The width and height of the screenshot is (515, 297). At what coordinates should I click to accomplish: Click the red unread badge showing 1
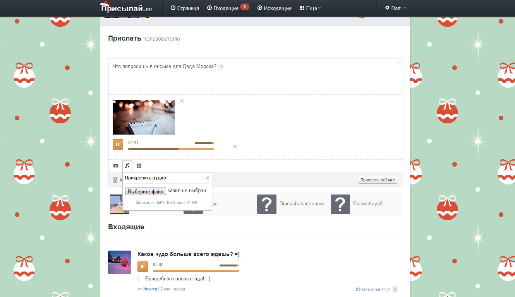point(244,7)
